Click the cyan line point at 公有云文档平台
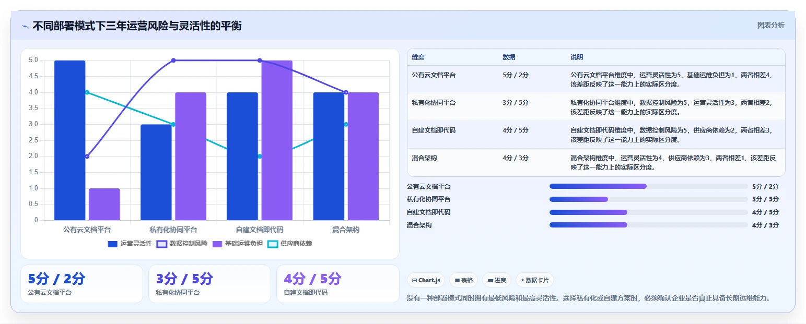The width and height of the screenshot is (806, 324). point(87,92)
